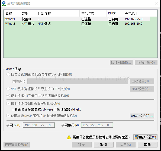Viewport: 161px width, 151px height.
Task: Select NAT 模式 radio button
Action: [8, 89]
